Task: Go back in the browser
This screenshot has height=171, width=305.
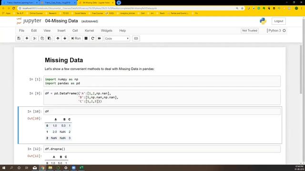Action: coord(3,9)
